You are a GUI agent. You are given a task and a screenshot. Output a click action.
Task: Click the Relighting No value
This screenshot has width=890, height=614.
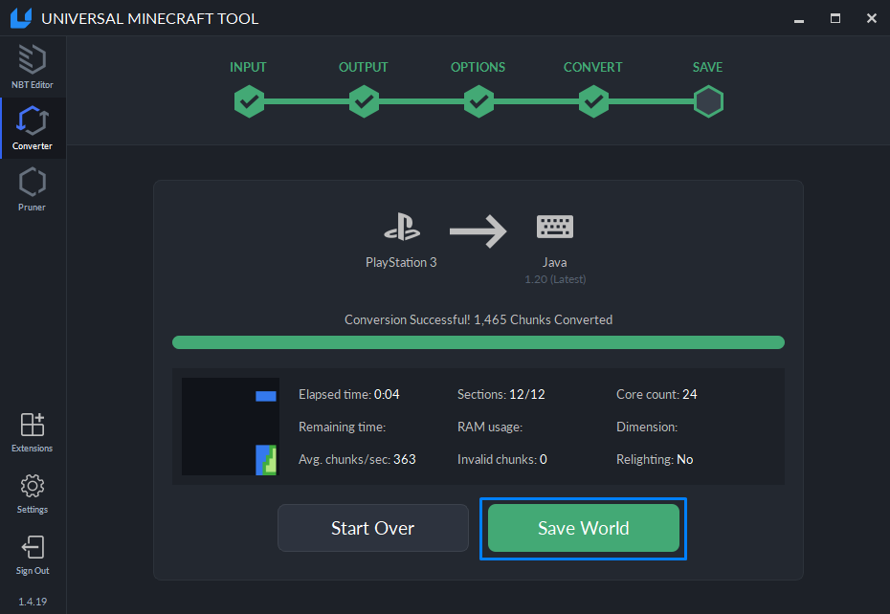(x=685, y=459)
